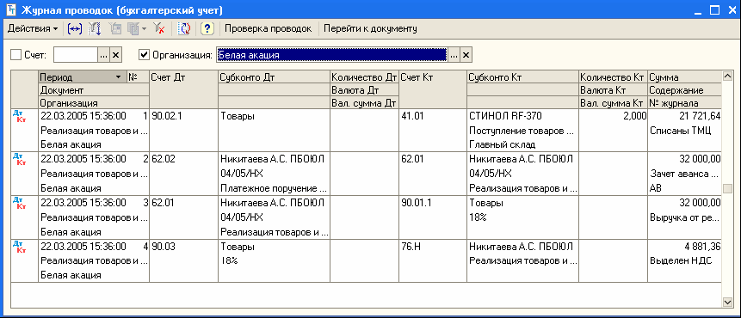The image size is (741, 318).
Task: Click the Организация field Белая акация
Action: point(331,55)
